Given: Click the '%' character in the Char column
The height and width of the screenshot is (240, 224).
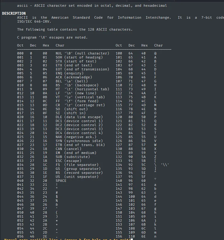Looking at the screenshot, I should [x=57, y=201].
